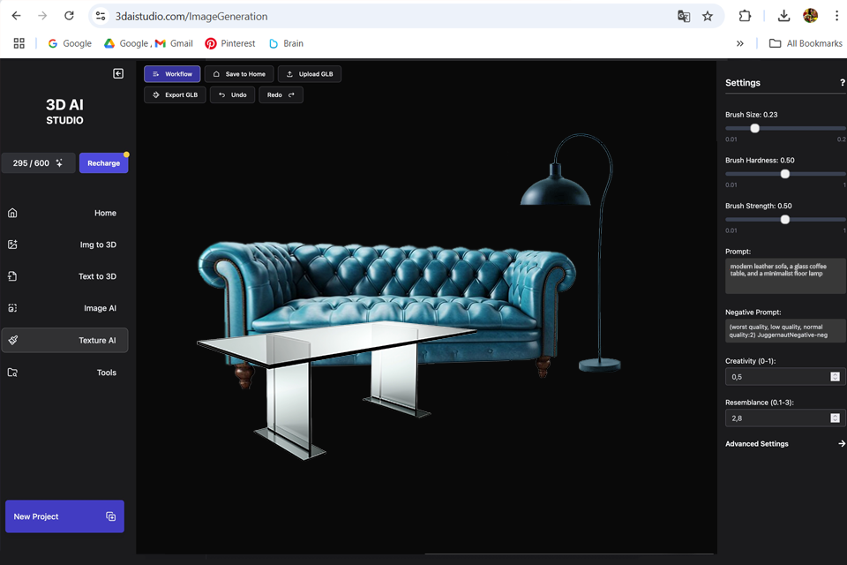
Task: Open Tools in the sidebar
Action: 64,373
